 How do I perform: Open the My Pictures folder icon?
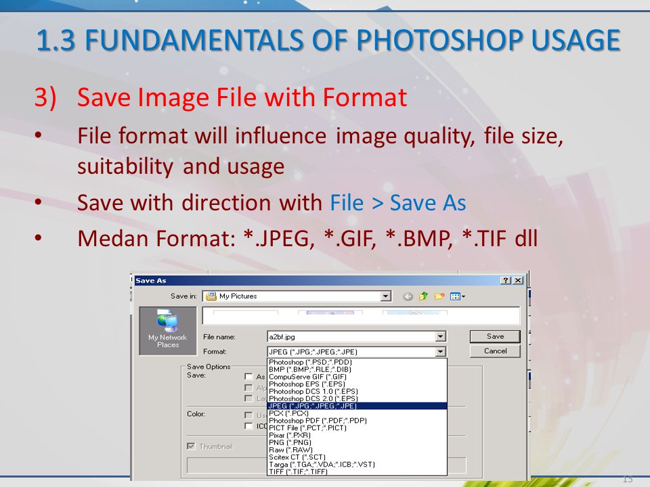click(211, 296)
